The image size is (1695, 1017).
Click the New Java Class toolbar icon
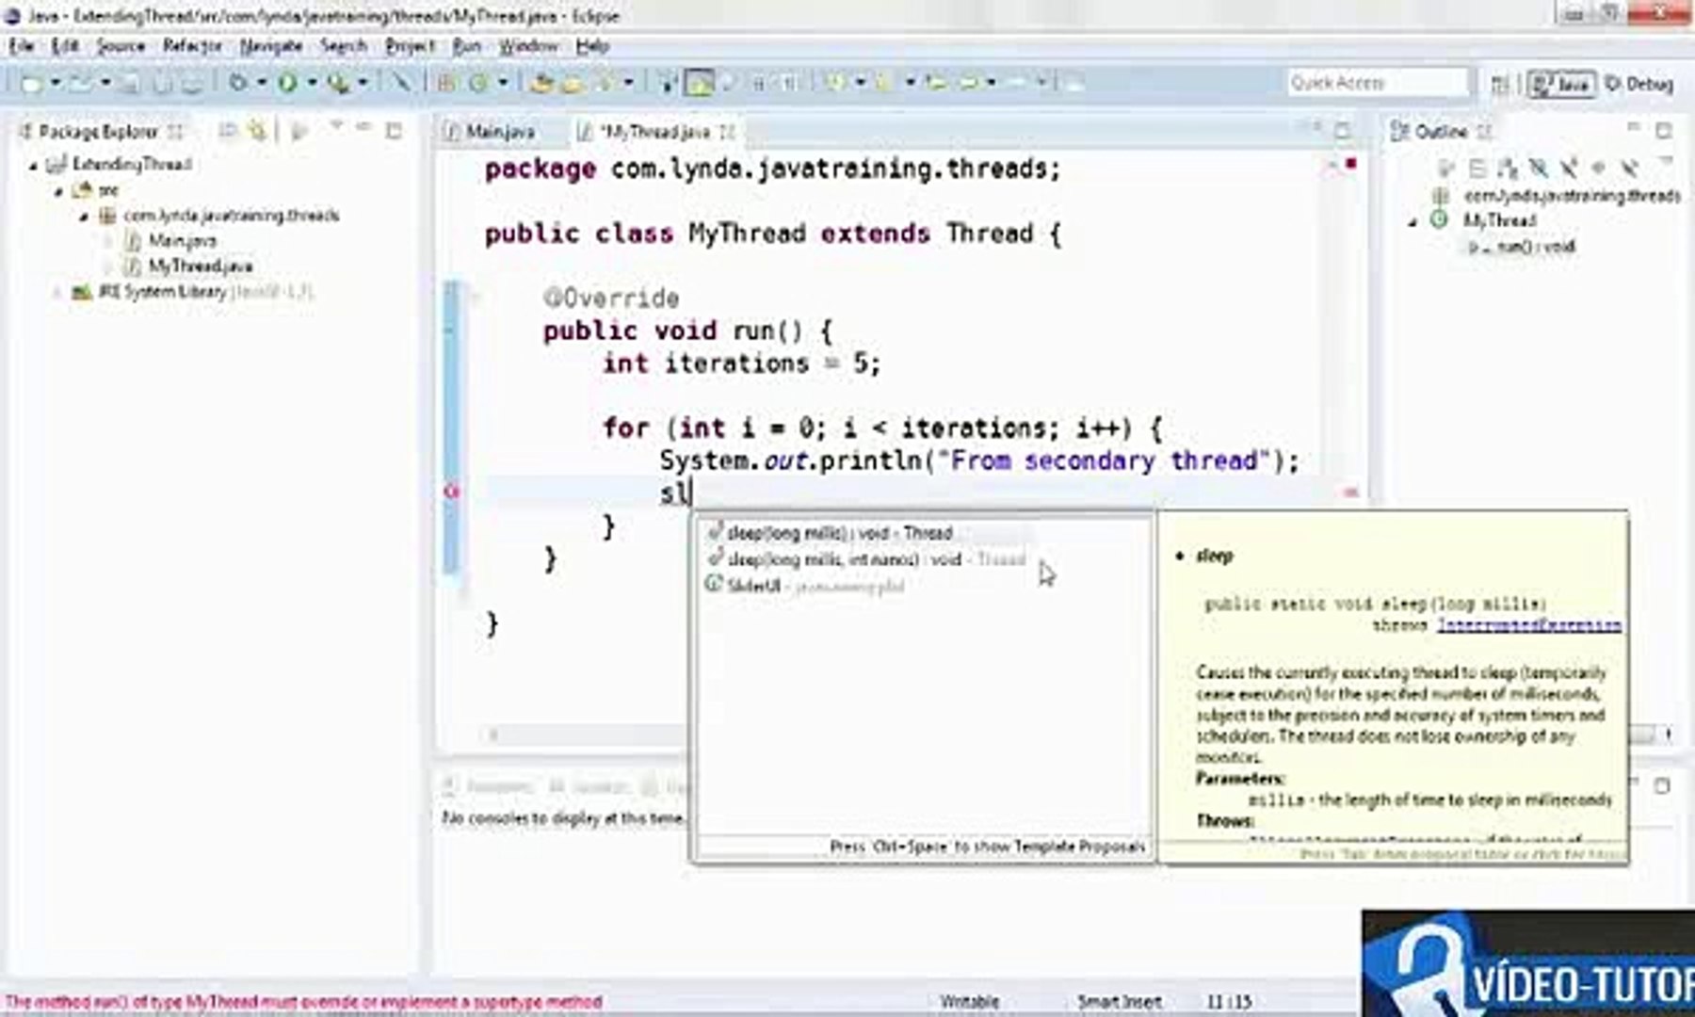coord(476,82)
